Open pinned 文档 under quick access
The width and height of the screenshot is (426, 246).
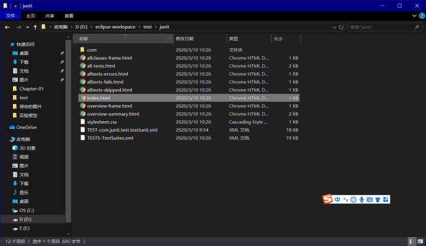tap(24, 71)
